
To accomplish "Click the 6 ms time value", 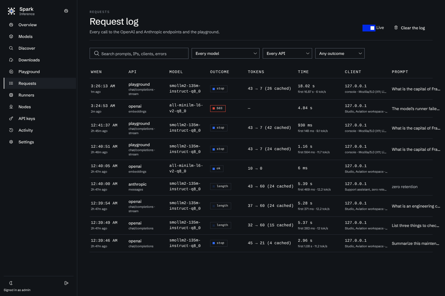I will tap(303, 168).
